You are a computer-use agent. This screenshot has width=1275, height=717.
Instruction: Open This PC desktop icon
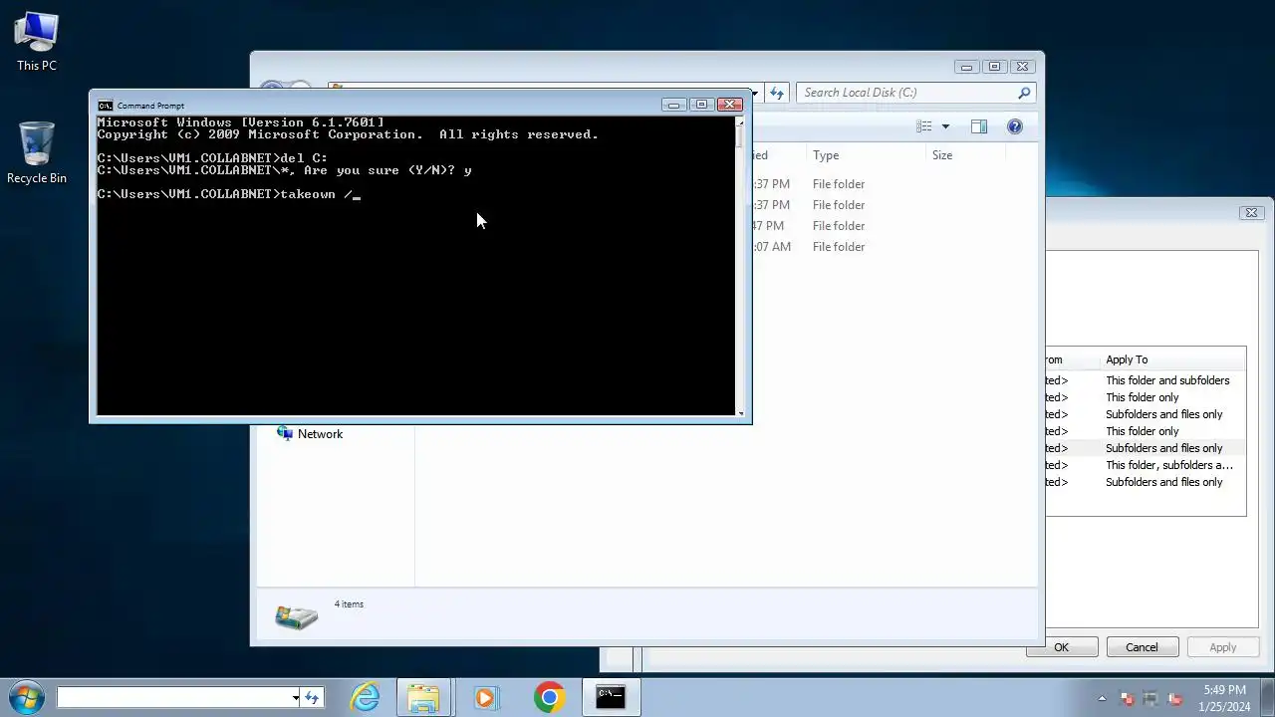pyautogui.click(x=37, y=42)
